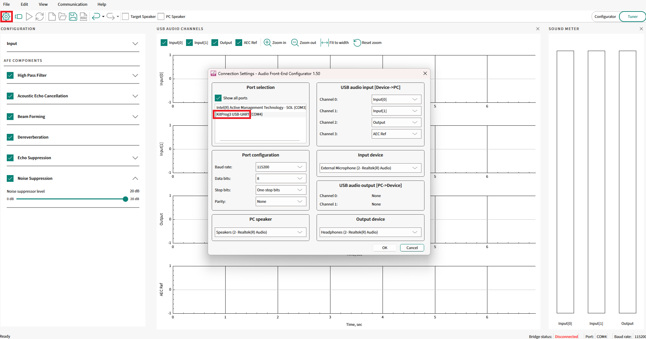646x339 pixels.
Task: Uncheck the Show all ports checkbox
Action: tap(218, 98)
